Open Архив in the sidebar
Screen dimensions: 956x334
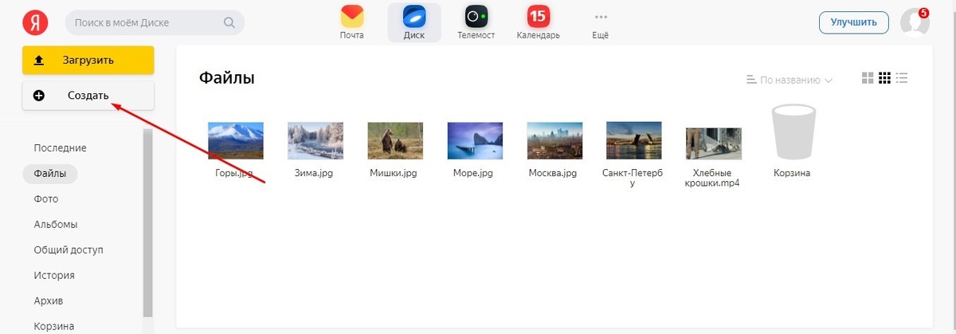[x=49, y=301]
